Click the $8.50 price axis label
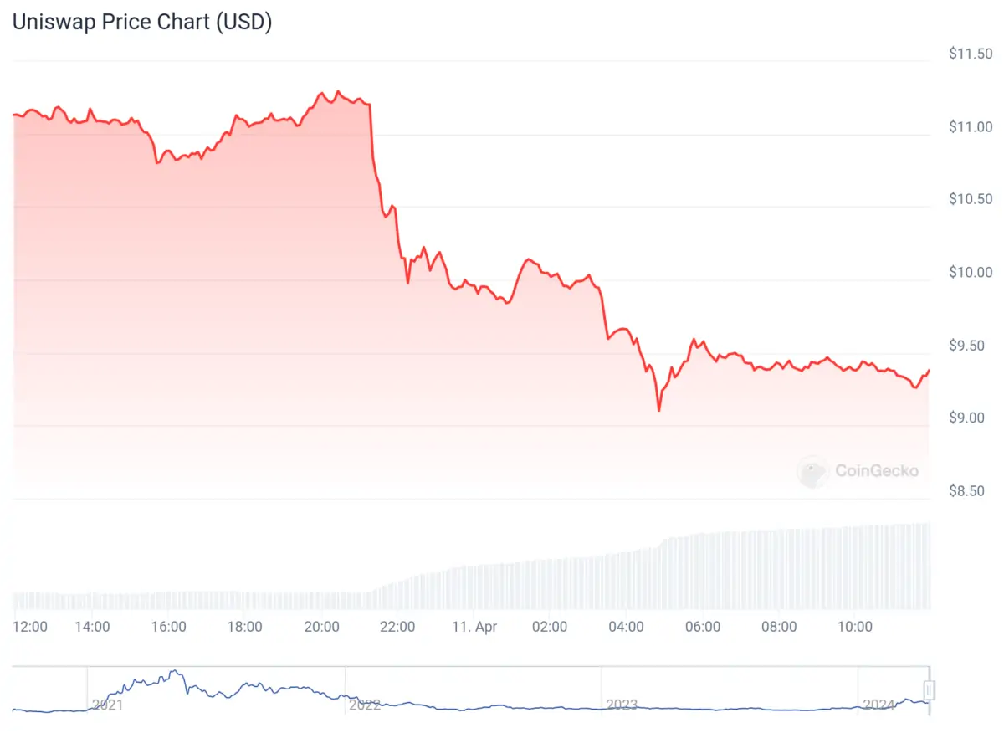 click(x=971, y=491)
